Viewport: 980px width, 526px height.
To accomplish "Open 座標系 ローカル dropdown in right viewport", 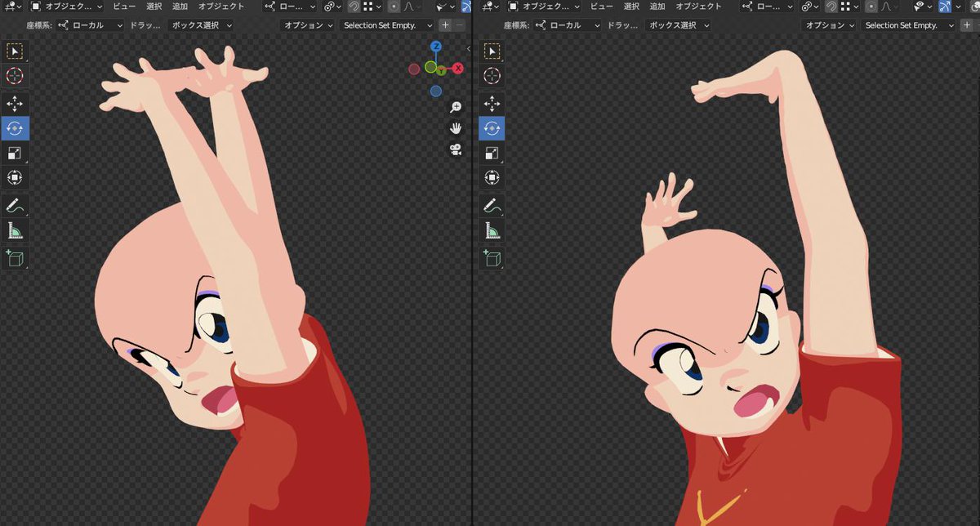I will point(567,25).
